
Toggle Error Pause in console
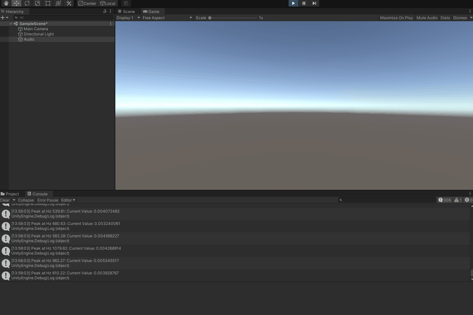(48, 200)
